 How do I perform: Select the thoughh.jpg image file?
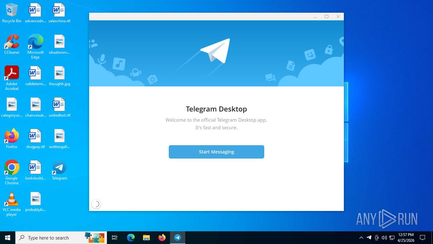pos(59,76)
